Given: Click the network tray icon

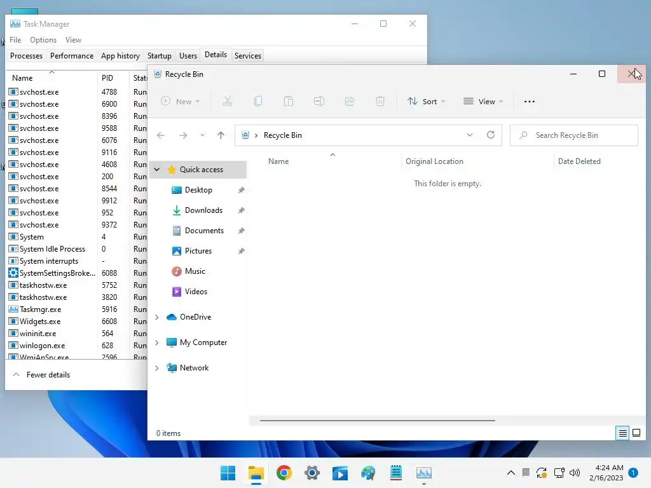Looking at the screenshot, I should tap(559, 473).
